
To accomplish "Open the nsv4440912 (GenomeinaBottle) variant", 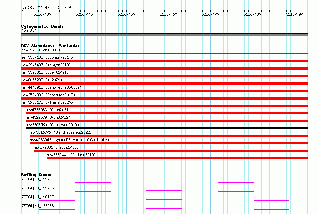I will click(51, 87).
